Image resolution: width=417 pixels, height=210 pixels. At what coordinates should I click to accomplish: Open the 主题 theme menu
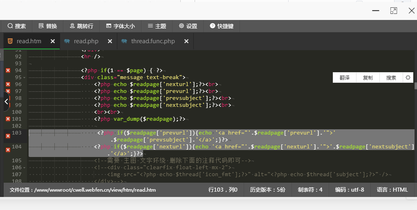(157, 26)
